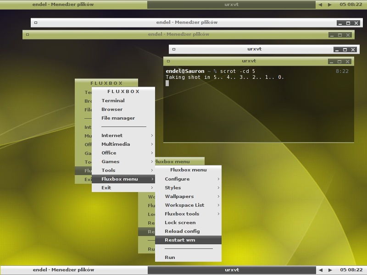Click Menedżer plików entry in top toolbar
367x275 pixels.
(73, 5)
